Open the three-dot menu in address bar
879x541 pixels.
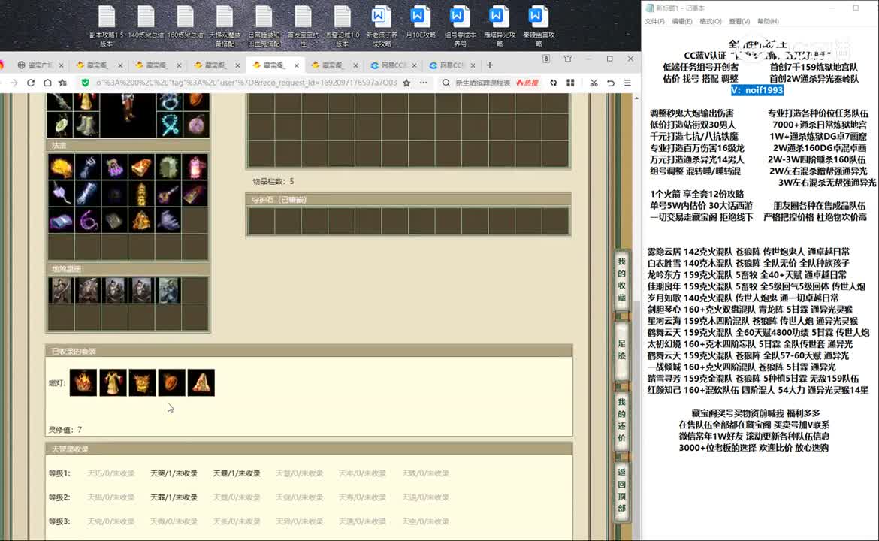[x=423, y=83]
